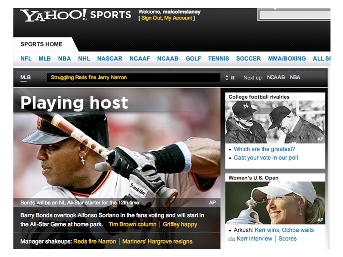Go to the GOLF section
Image resolution: width=343 pixels, height=257 pixels.
tap(193, 59)
